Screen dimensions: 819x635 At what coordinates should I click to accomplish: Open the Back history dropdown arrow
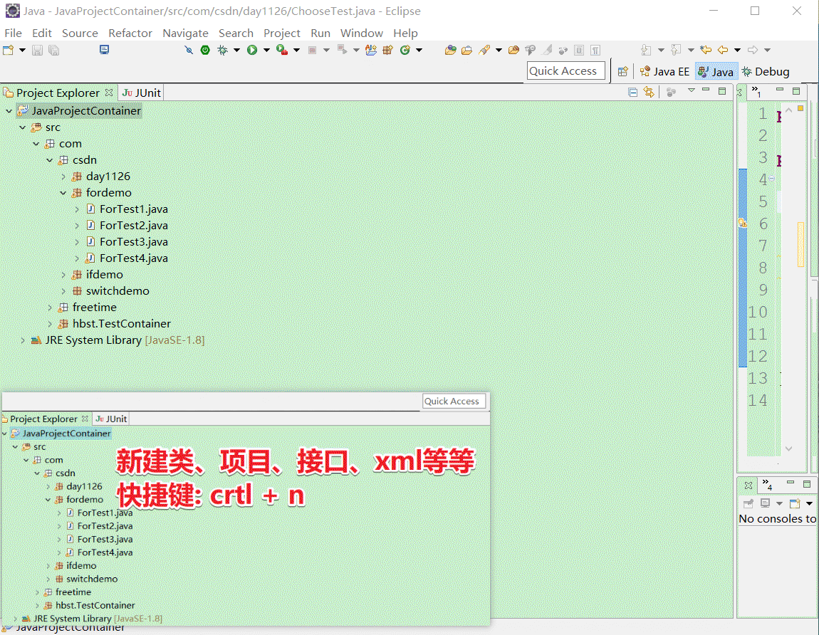[x=738, y=50]
